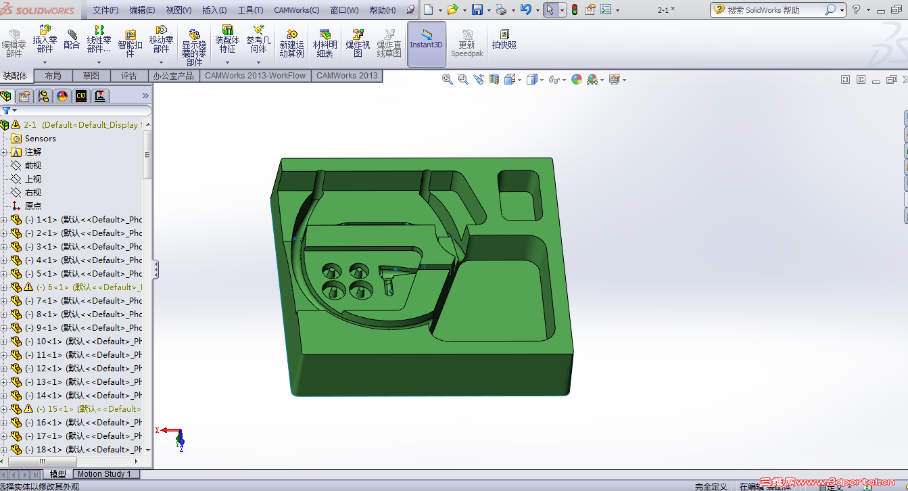
Task: Insert a Bill of Materials (材料明细表)
Action: (x=325, y=43)
